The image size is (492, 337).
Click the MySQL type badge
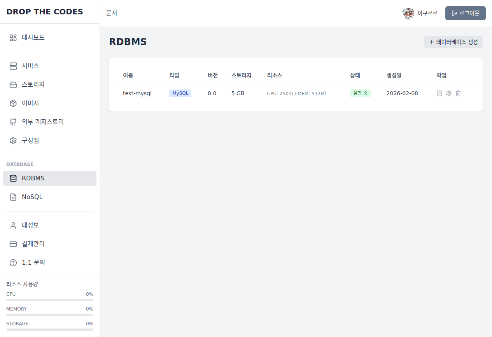(180, 93)
